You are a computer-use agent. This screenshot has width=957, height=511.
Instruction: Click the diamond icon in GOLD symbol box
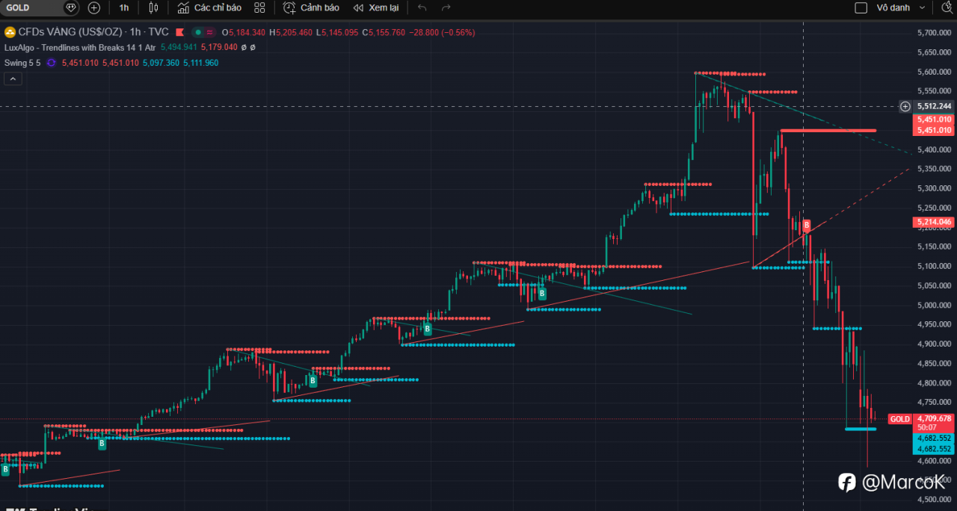point(71,7)
